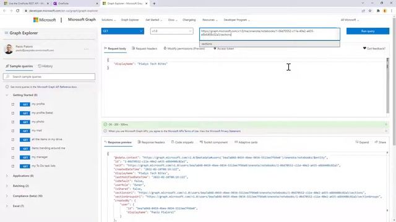Open docs icon beside 'my mail' query
The width and height of the screenshot is (396, 222).
click(13, 131)
